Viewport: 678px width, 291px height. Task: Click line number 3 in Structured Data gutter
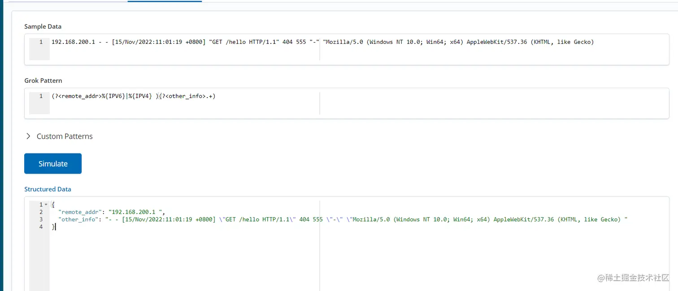pyautogui.click(x=41, y=219)
